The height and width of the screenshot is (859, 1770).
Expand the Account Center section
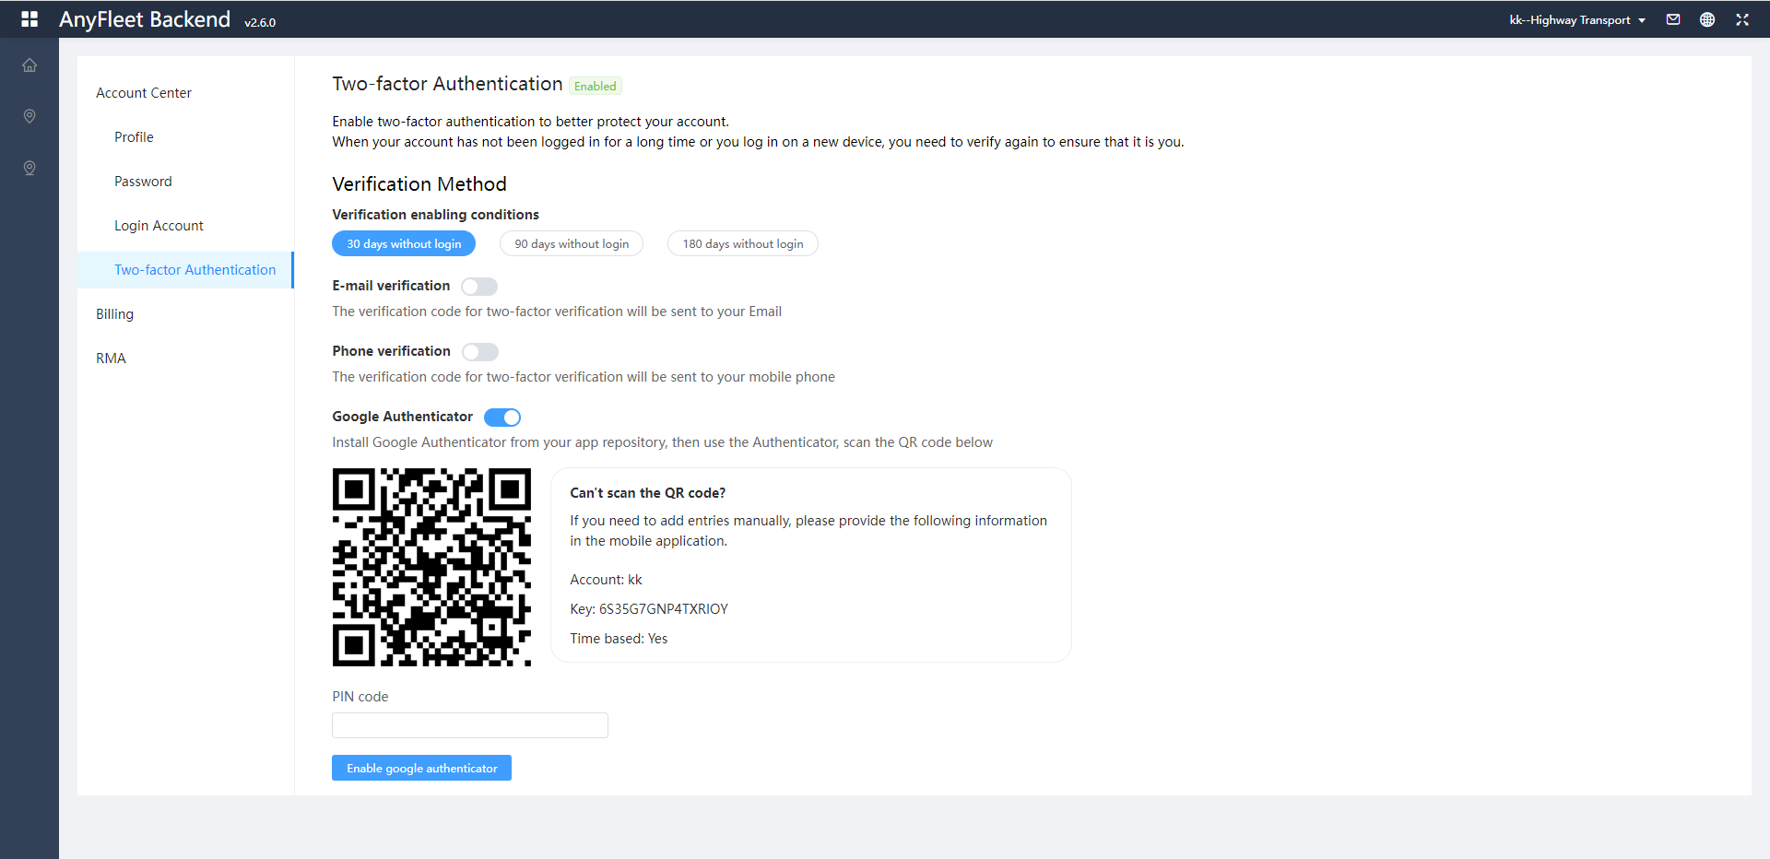(x=144, y=92)
